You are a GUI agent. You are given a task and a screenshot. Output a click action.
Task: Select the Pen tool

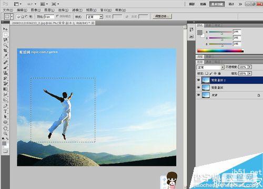pos(5,106)
